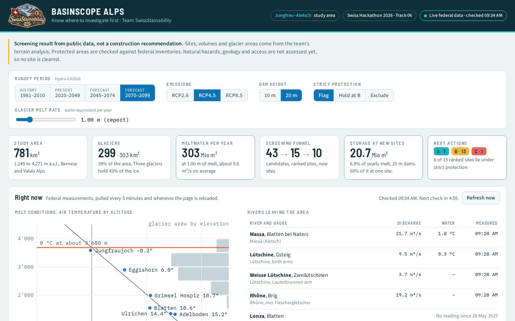Select Exclude strict protection option
Viewport: 515px width, 321px height.
click(x=379, y=95)
